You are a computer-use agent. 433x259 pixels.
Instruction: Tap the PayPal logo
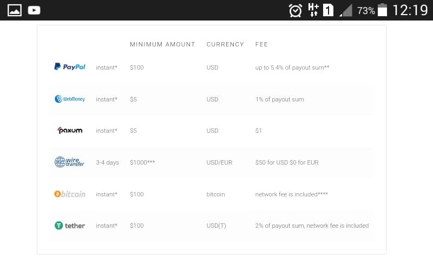pos(70,66)
